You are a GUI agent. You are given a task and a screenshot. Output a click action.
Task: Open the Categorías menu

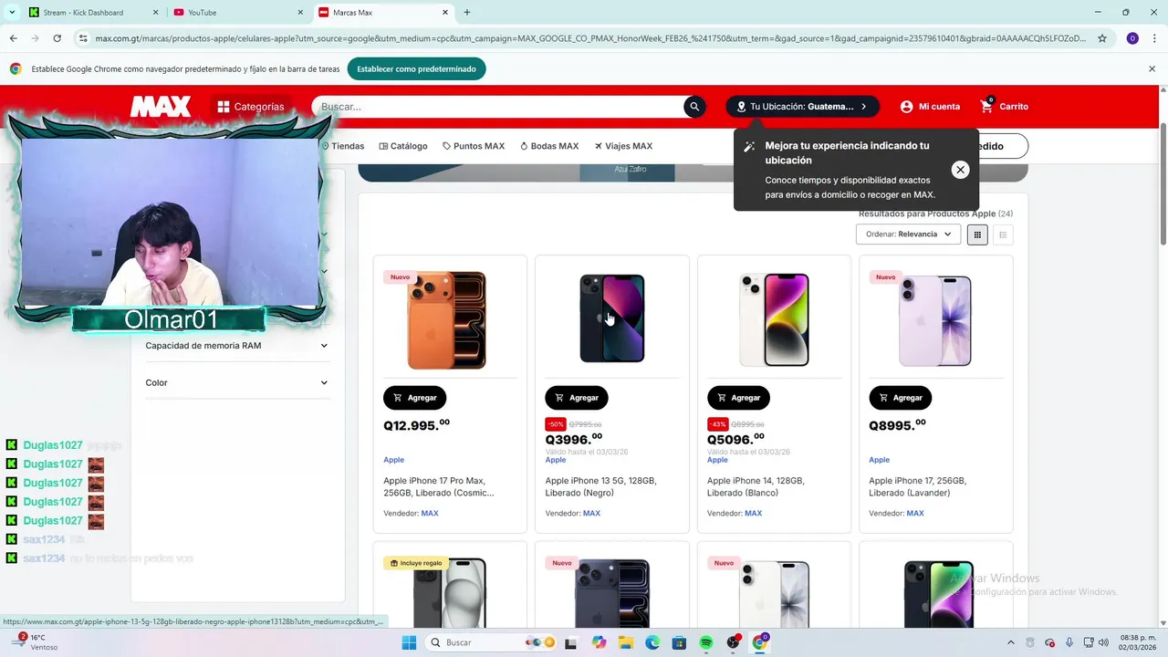(x=251, y=107)
